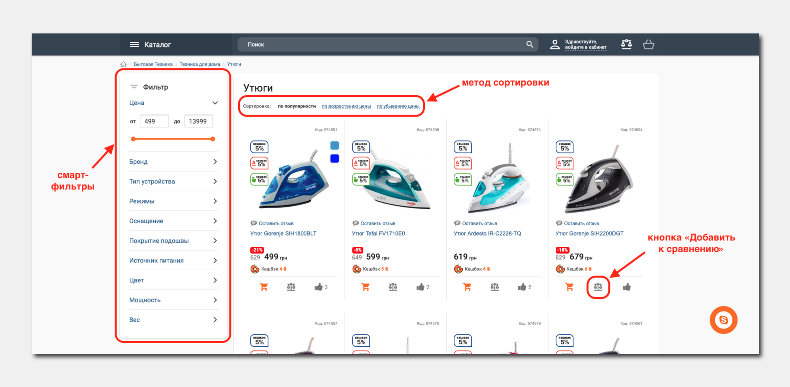Add Tefal FV1710E0 to comparison
The image size is (790, 387).
tap(393, 287)
